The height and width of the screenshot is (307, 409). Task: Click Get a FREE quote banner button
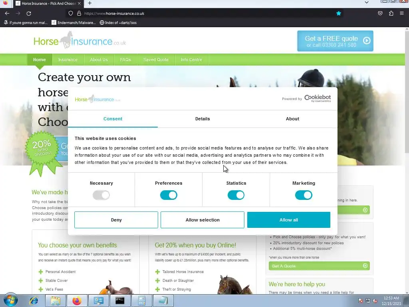tap(335, 41)
